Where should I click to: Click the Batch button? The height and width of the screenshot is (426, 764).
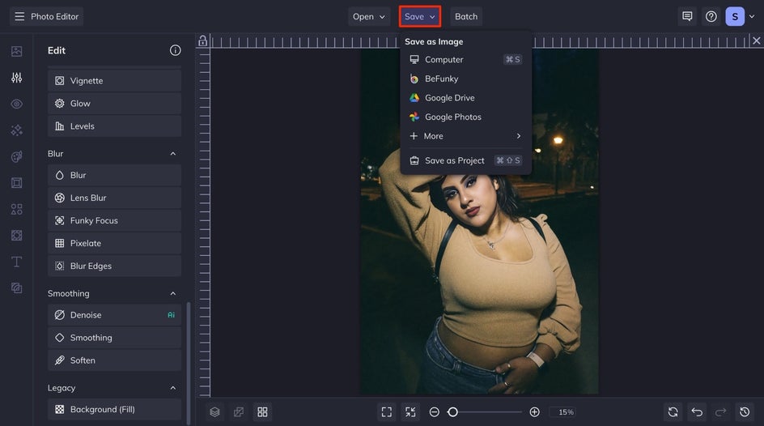click(466, 16)
